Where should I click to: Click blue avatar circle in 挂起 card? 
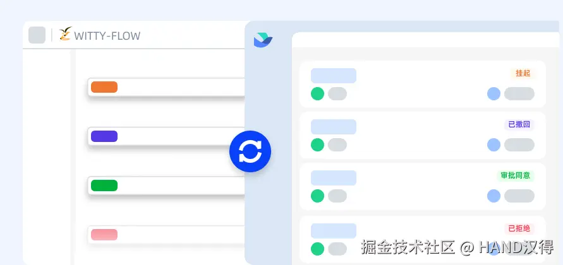(x=493, y=93)
